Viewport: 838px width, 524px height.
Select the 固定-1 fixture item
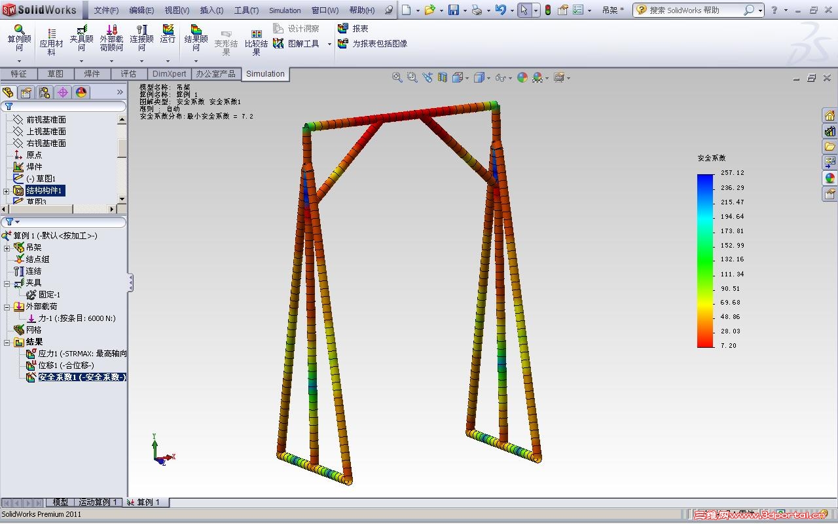pyautogui.click(x=44, y=295)
